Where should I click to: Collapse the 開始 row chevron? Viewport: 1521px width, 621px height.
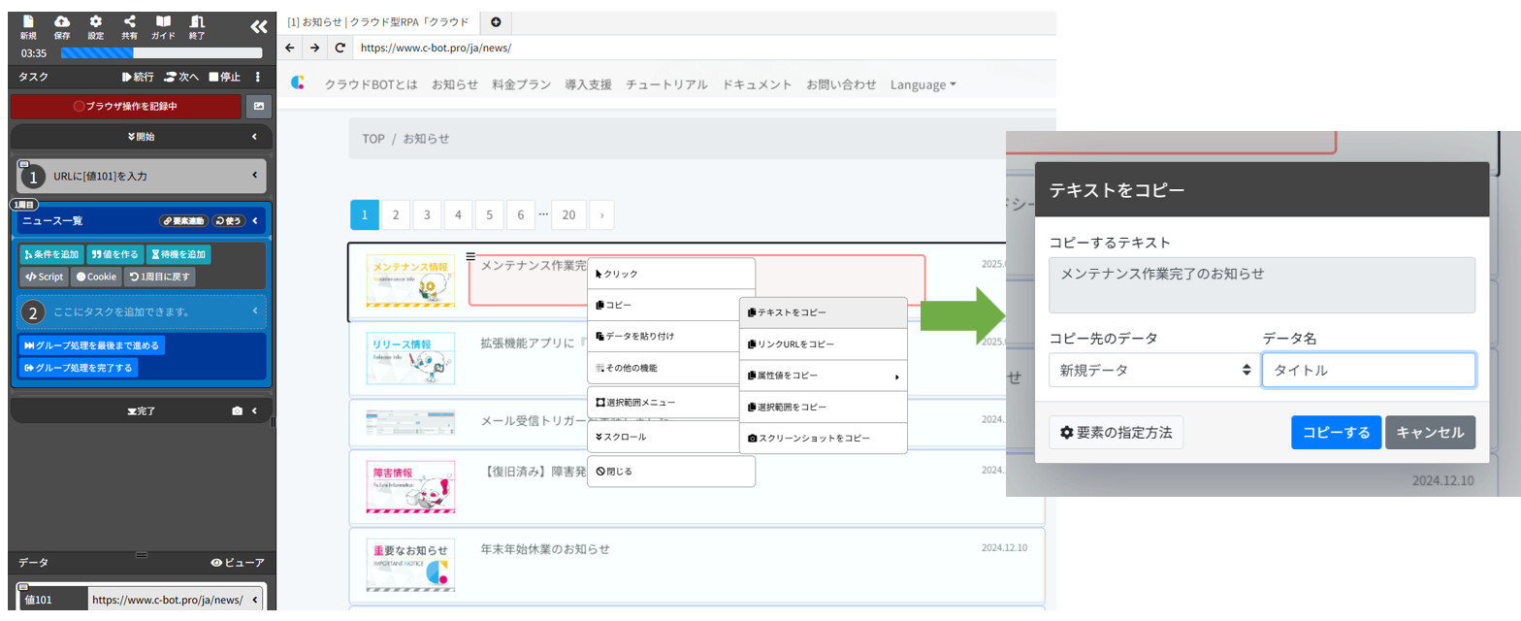254,137
